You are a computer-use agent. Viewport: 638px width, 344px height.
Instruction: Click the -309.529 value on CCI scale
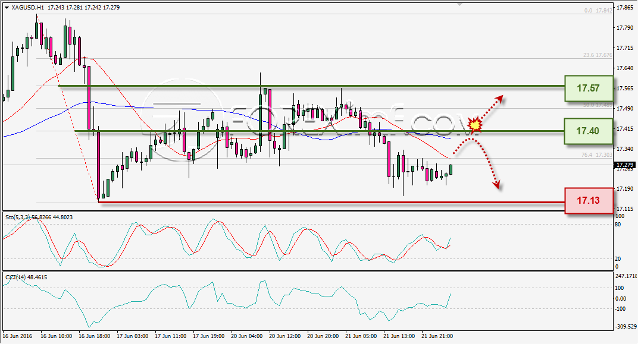[x=626, y=327]
